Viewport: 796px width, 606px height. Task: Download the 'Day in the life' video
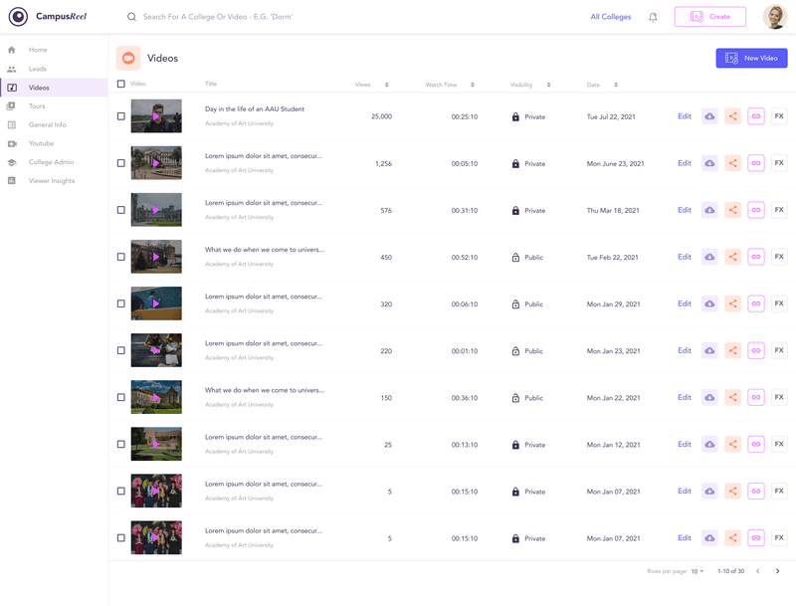(709, 116)
